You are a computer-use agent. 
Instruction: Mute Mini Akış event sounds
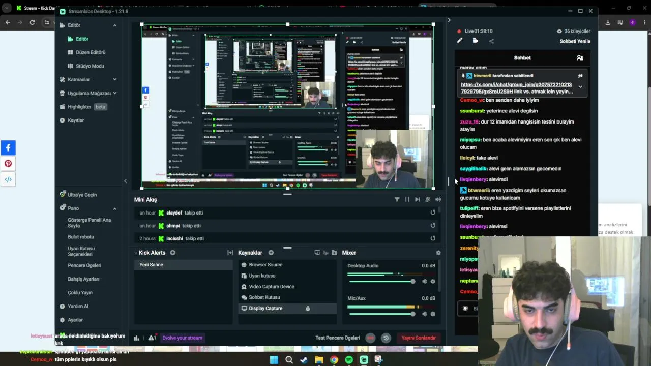(438, 200)
